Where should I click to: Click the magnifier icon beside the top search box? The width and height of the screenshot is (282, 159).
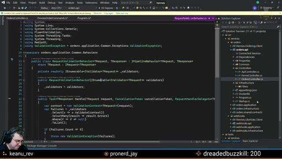pyautogui.click(x=151, y=3)
